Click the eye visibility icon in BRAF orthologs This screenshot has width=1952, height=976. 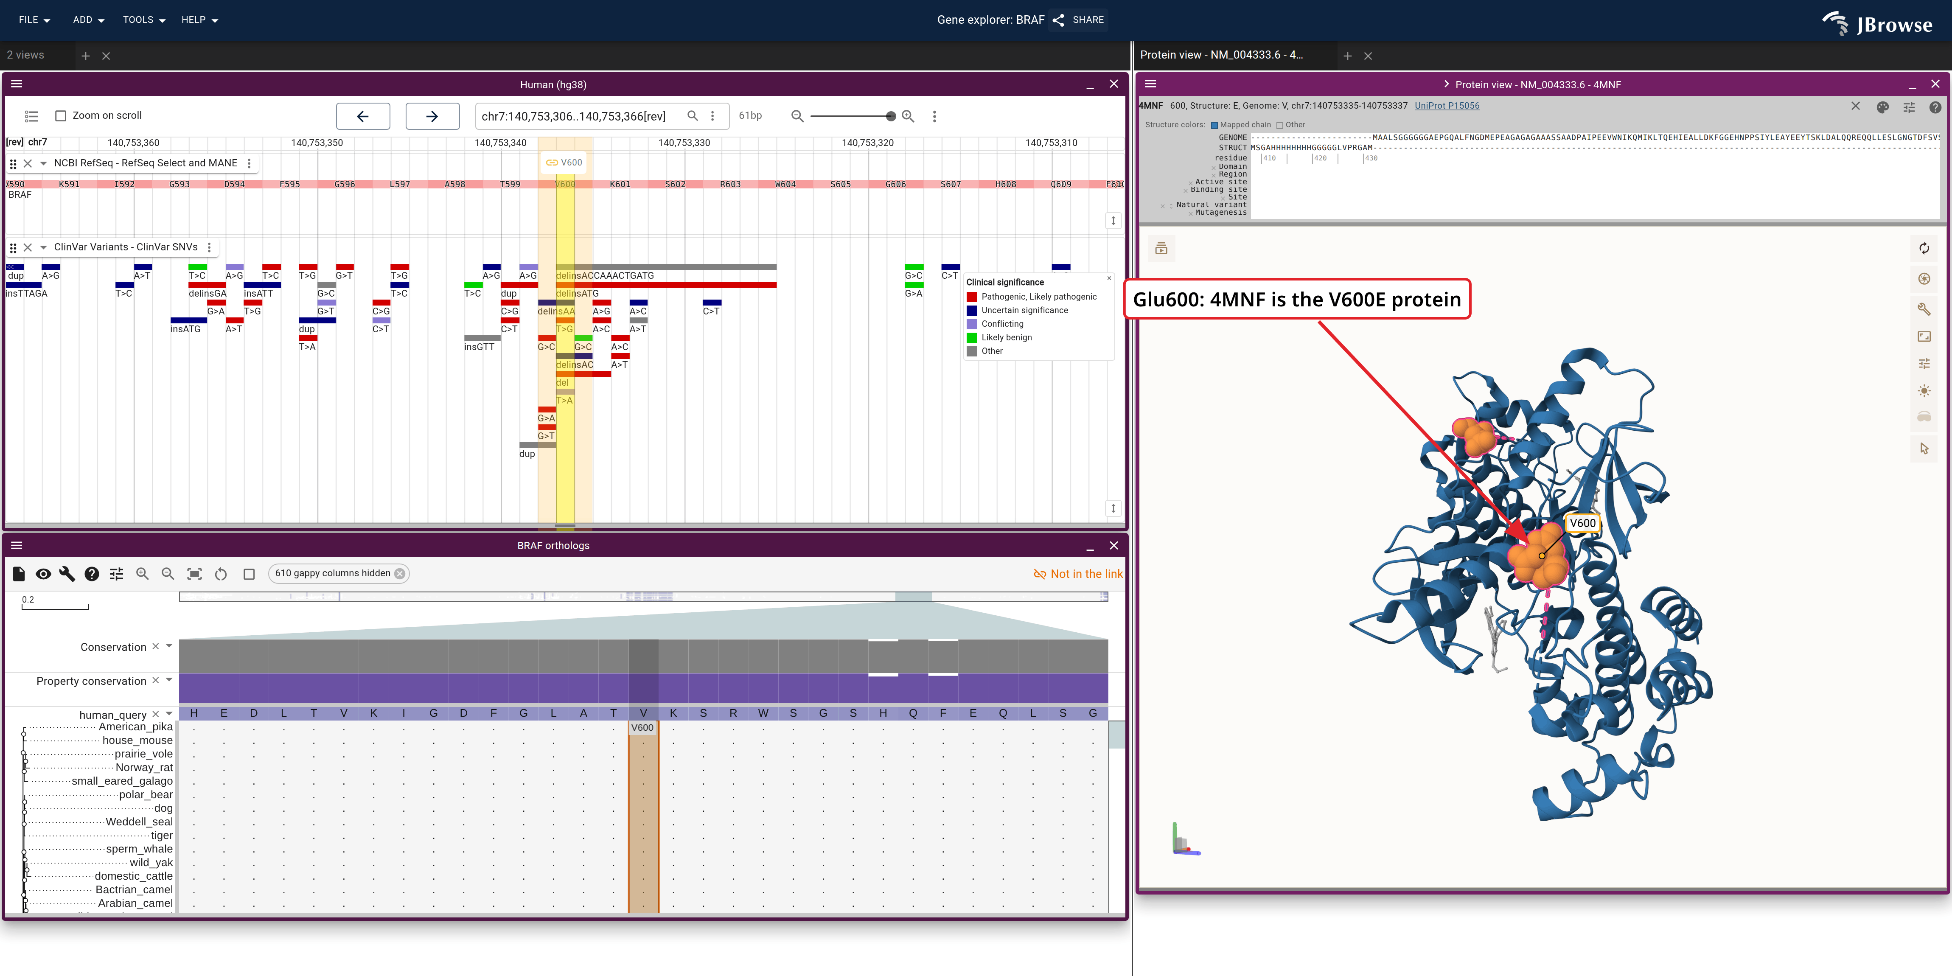tap(43, 574)
